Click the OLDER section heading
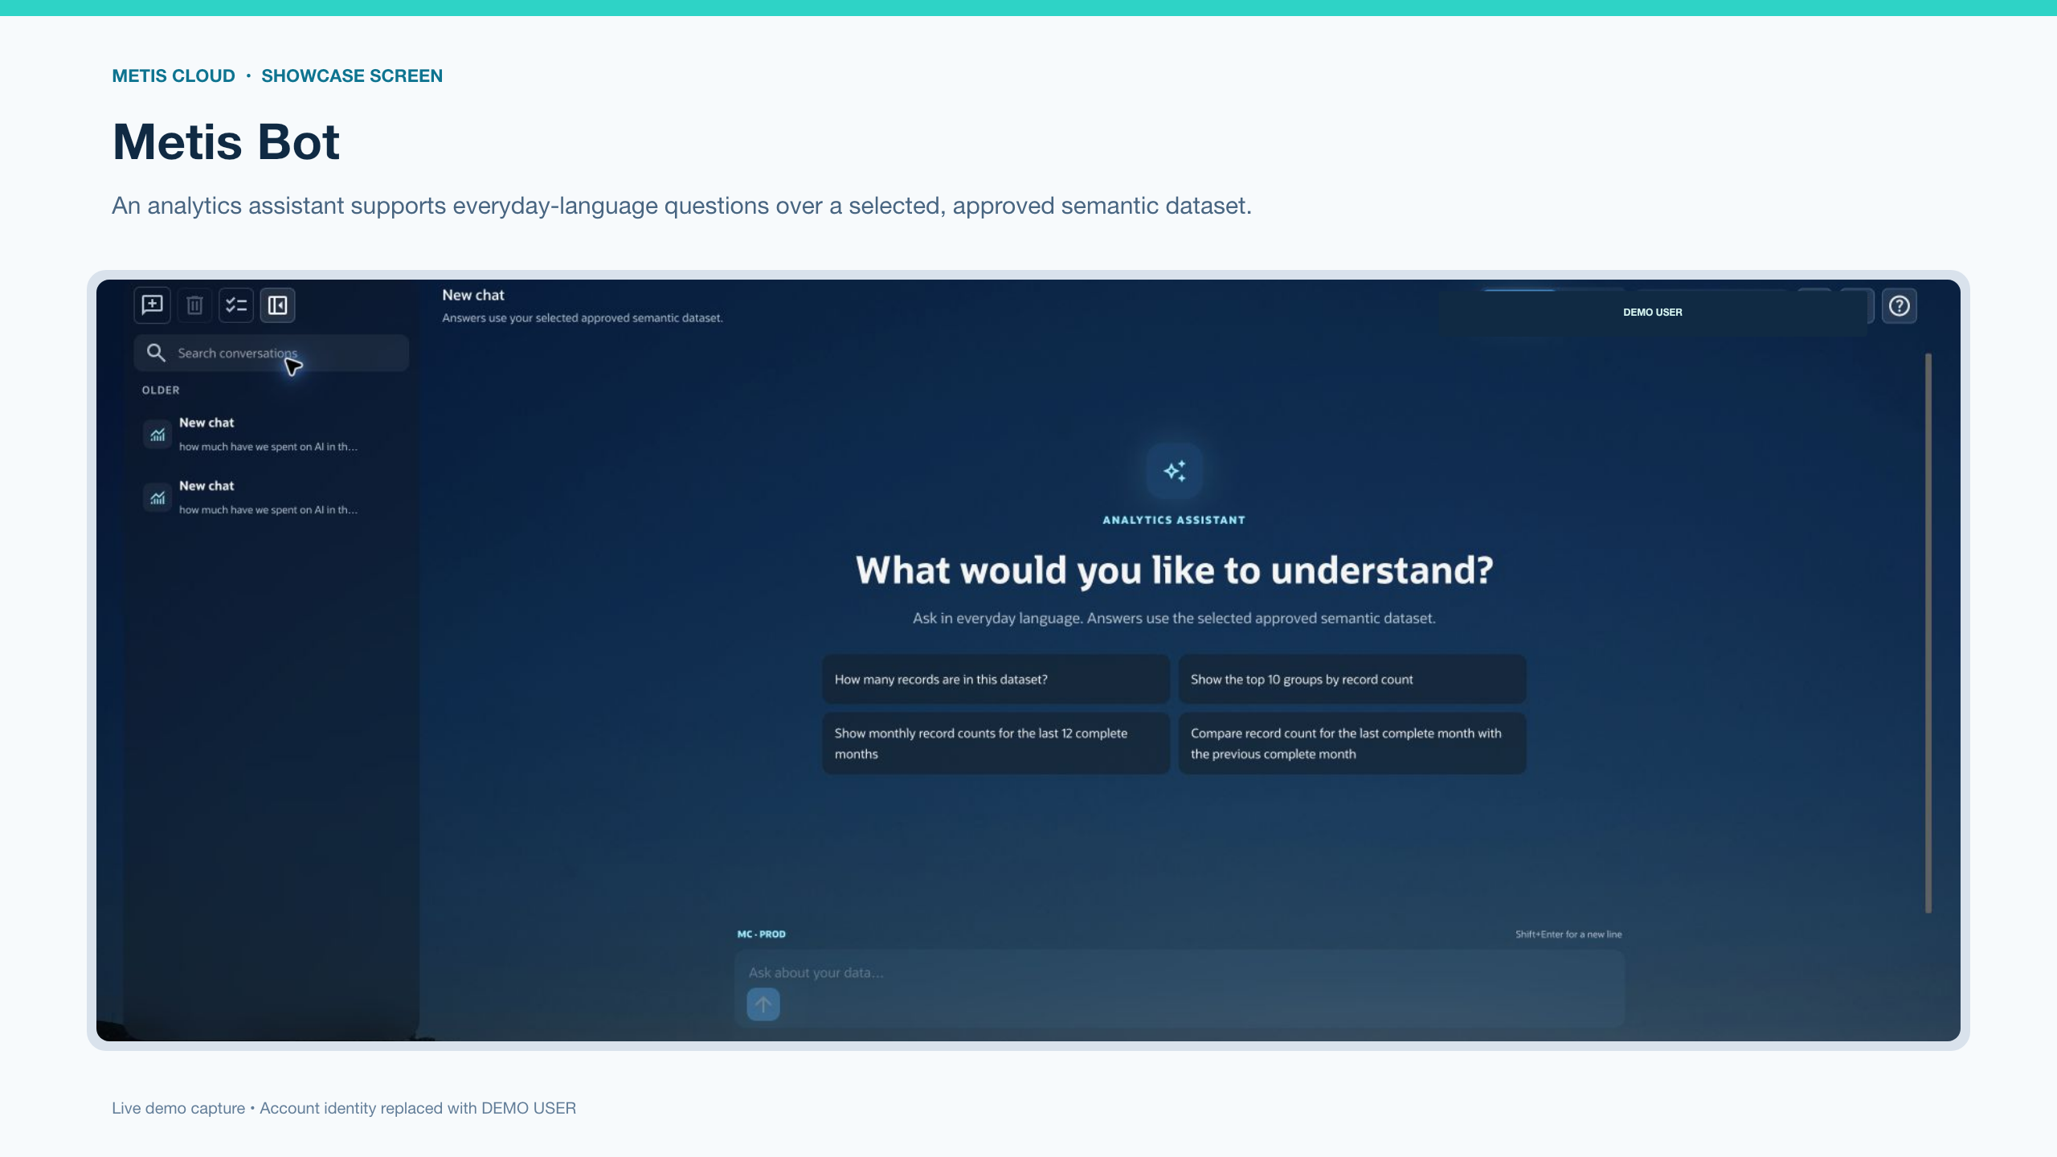Image resolution: width=2057 pixels, height=1157 pixels. 161,390
